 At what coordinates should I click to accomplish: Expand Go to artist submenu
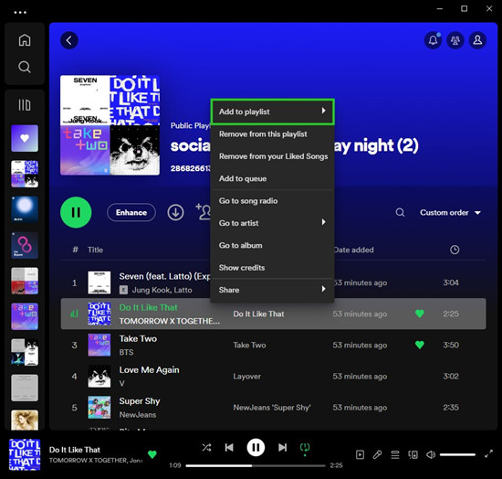point(273,223)
